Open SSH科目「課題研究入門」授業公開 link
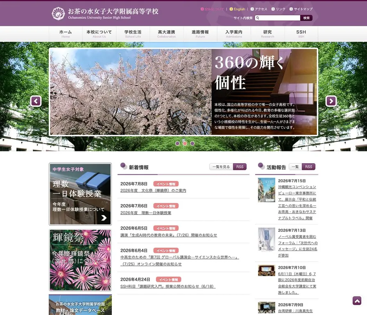Viewport: 367px width, 315px height. (168, 286)
